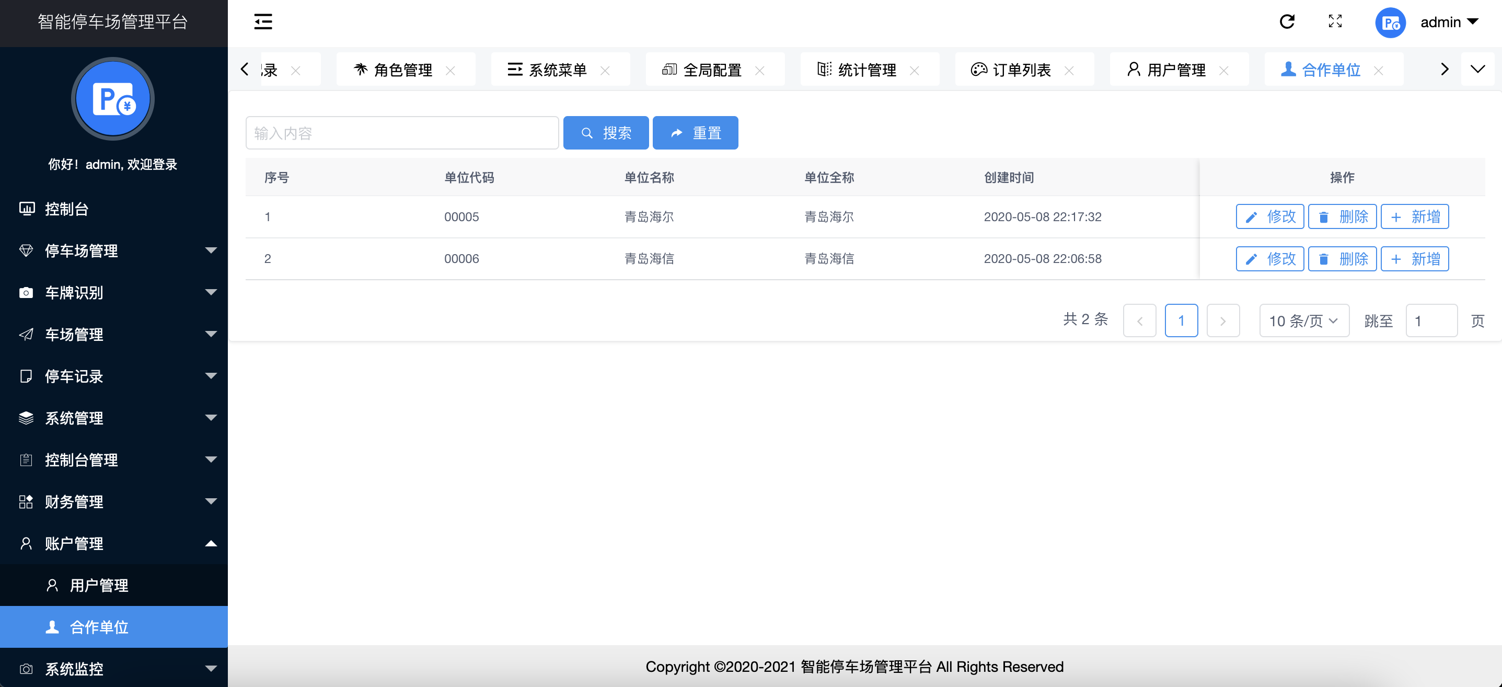Collapse the 账户管理 sidebar section
The width and height of the screenshot is (1502, 687).
tap(211, 544)
